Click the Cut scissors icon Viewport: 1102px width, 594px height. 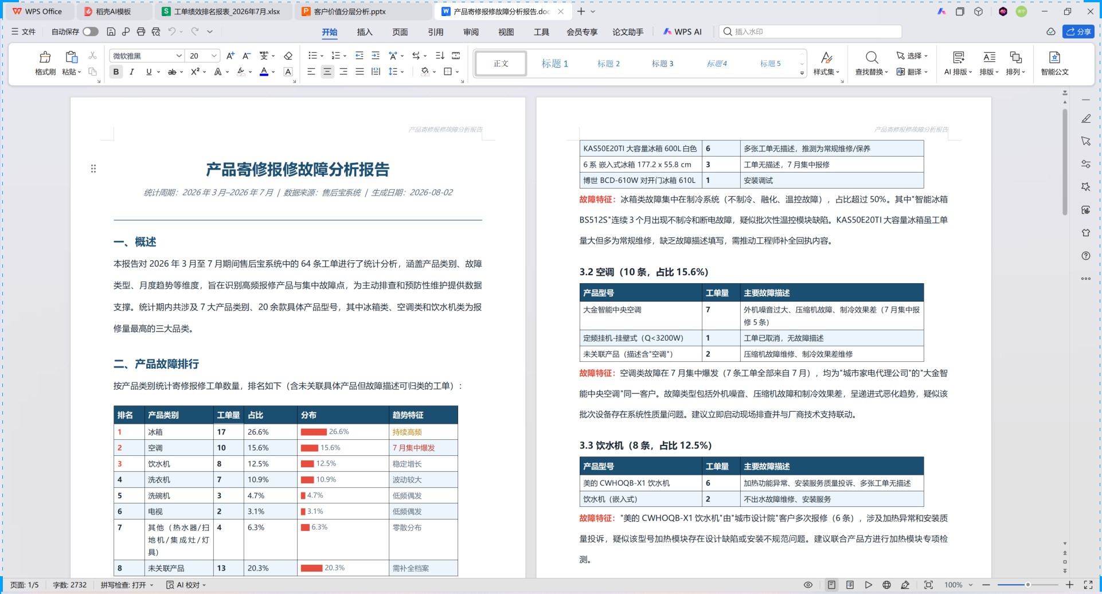tap(92, 56)
